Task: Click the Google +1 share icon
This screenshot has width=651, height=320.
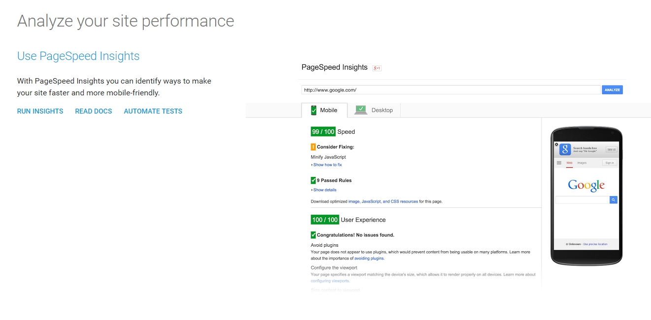Action: (x=377, y=68)
